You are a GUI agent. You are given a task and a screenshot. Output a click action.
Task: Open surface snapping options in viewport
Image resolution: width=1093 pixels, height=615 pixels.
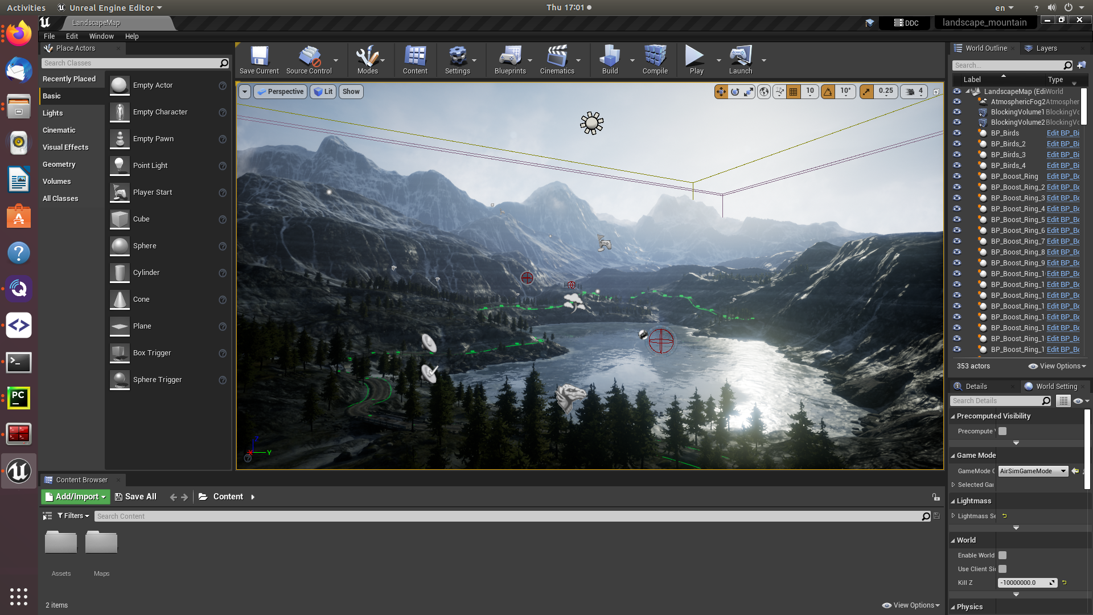(779, 92)
